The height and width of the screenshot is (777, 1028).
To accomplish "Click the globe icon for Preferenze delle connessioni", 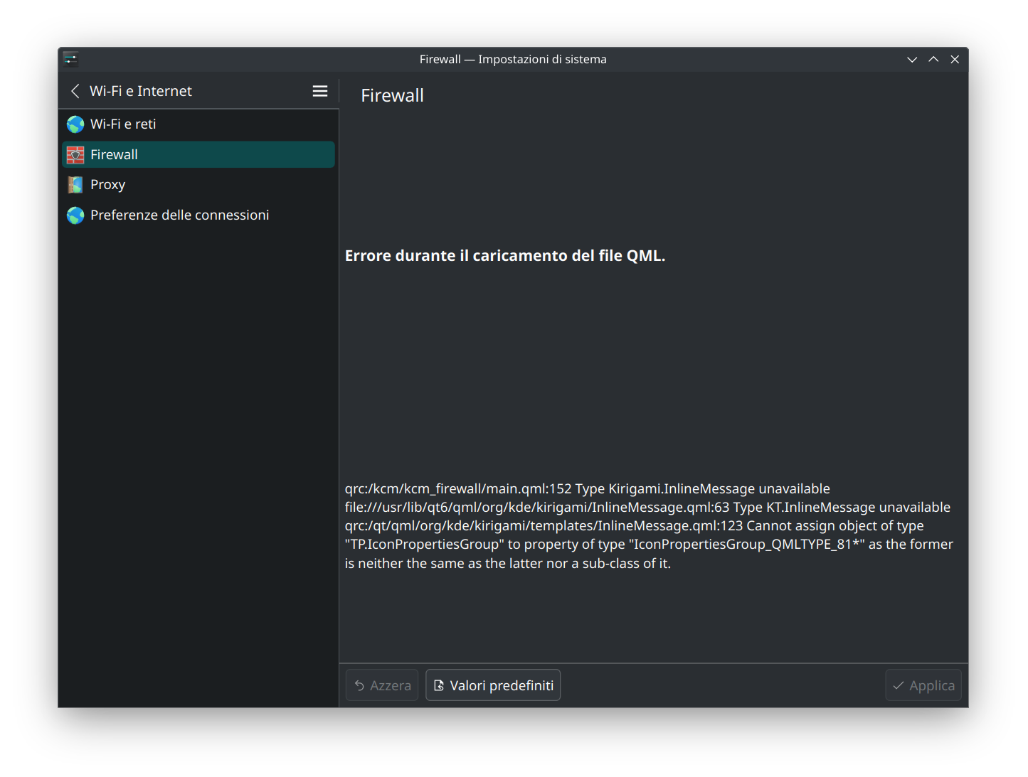I will (x=75, y=215).
